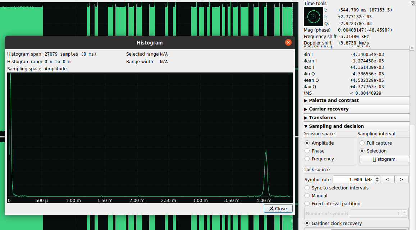Select Gardner clock recovery option
Image resolution: width=416 pixels, height=230 pixels.
[307, 224]
